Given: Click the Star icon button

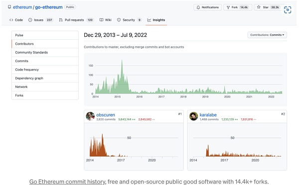Looking at the screenshot, I should pos(259,7).
